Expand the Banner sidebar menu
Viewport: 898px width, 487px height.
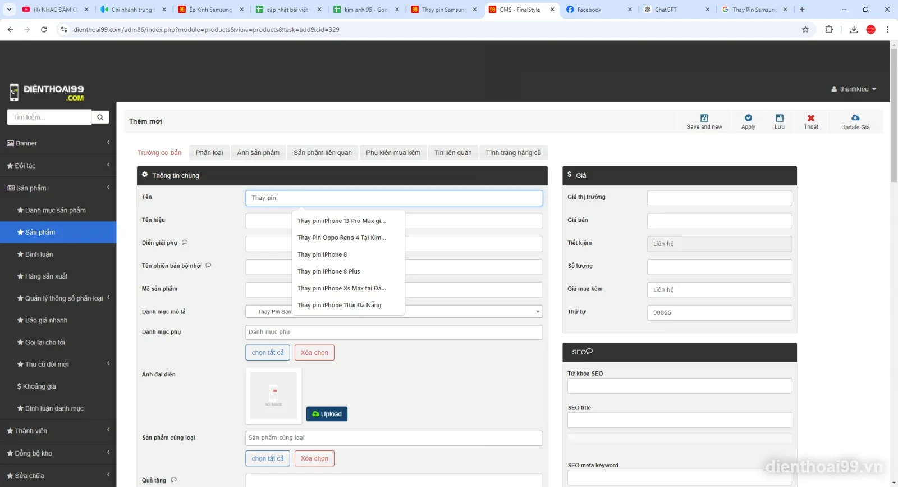(58, 143)
